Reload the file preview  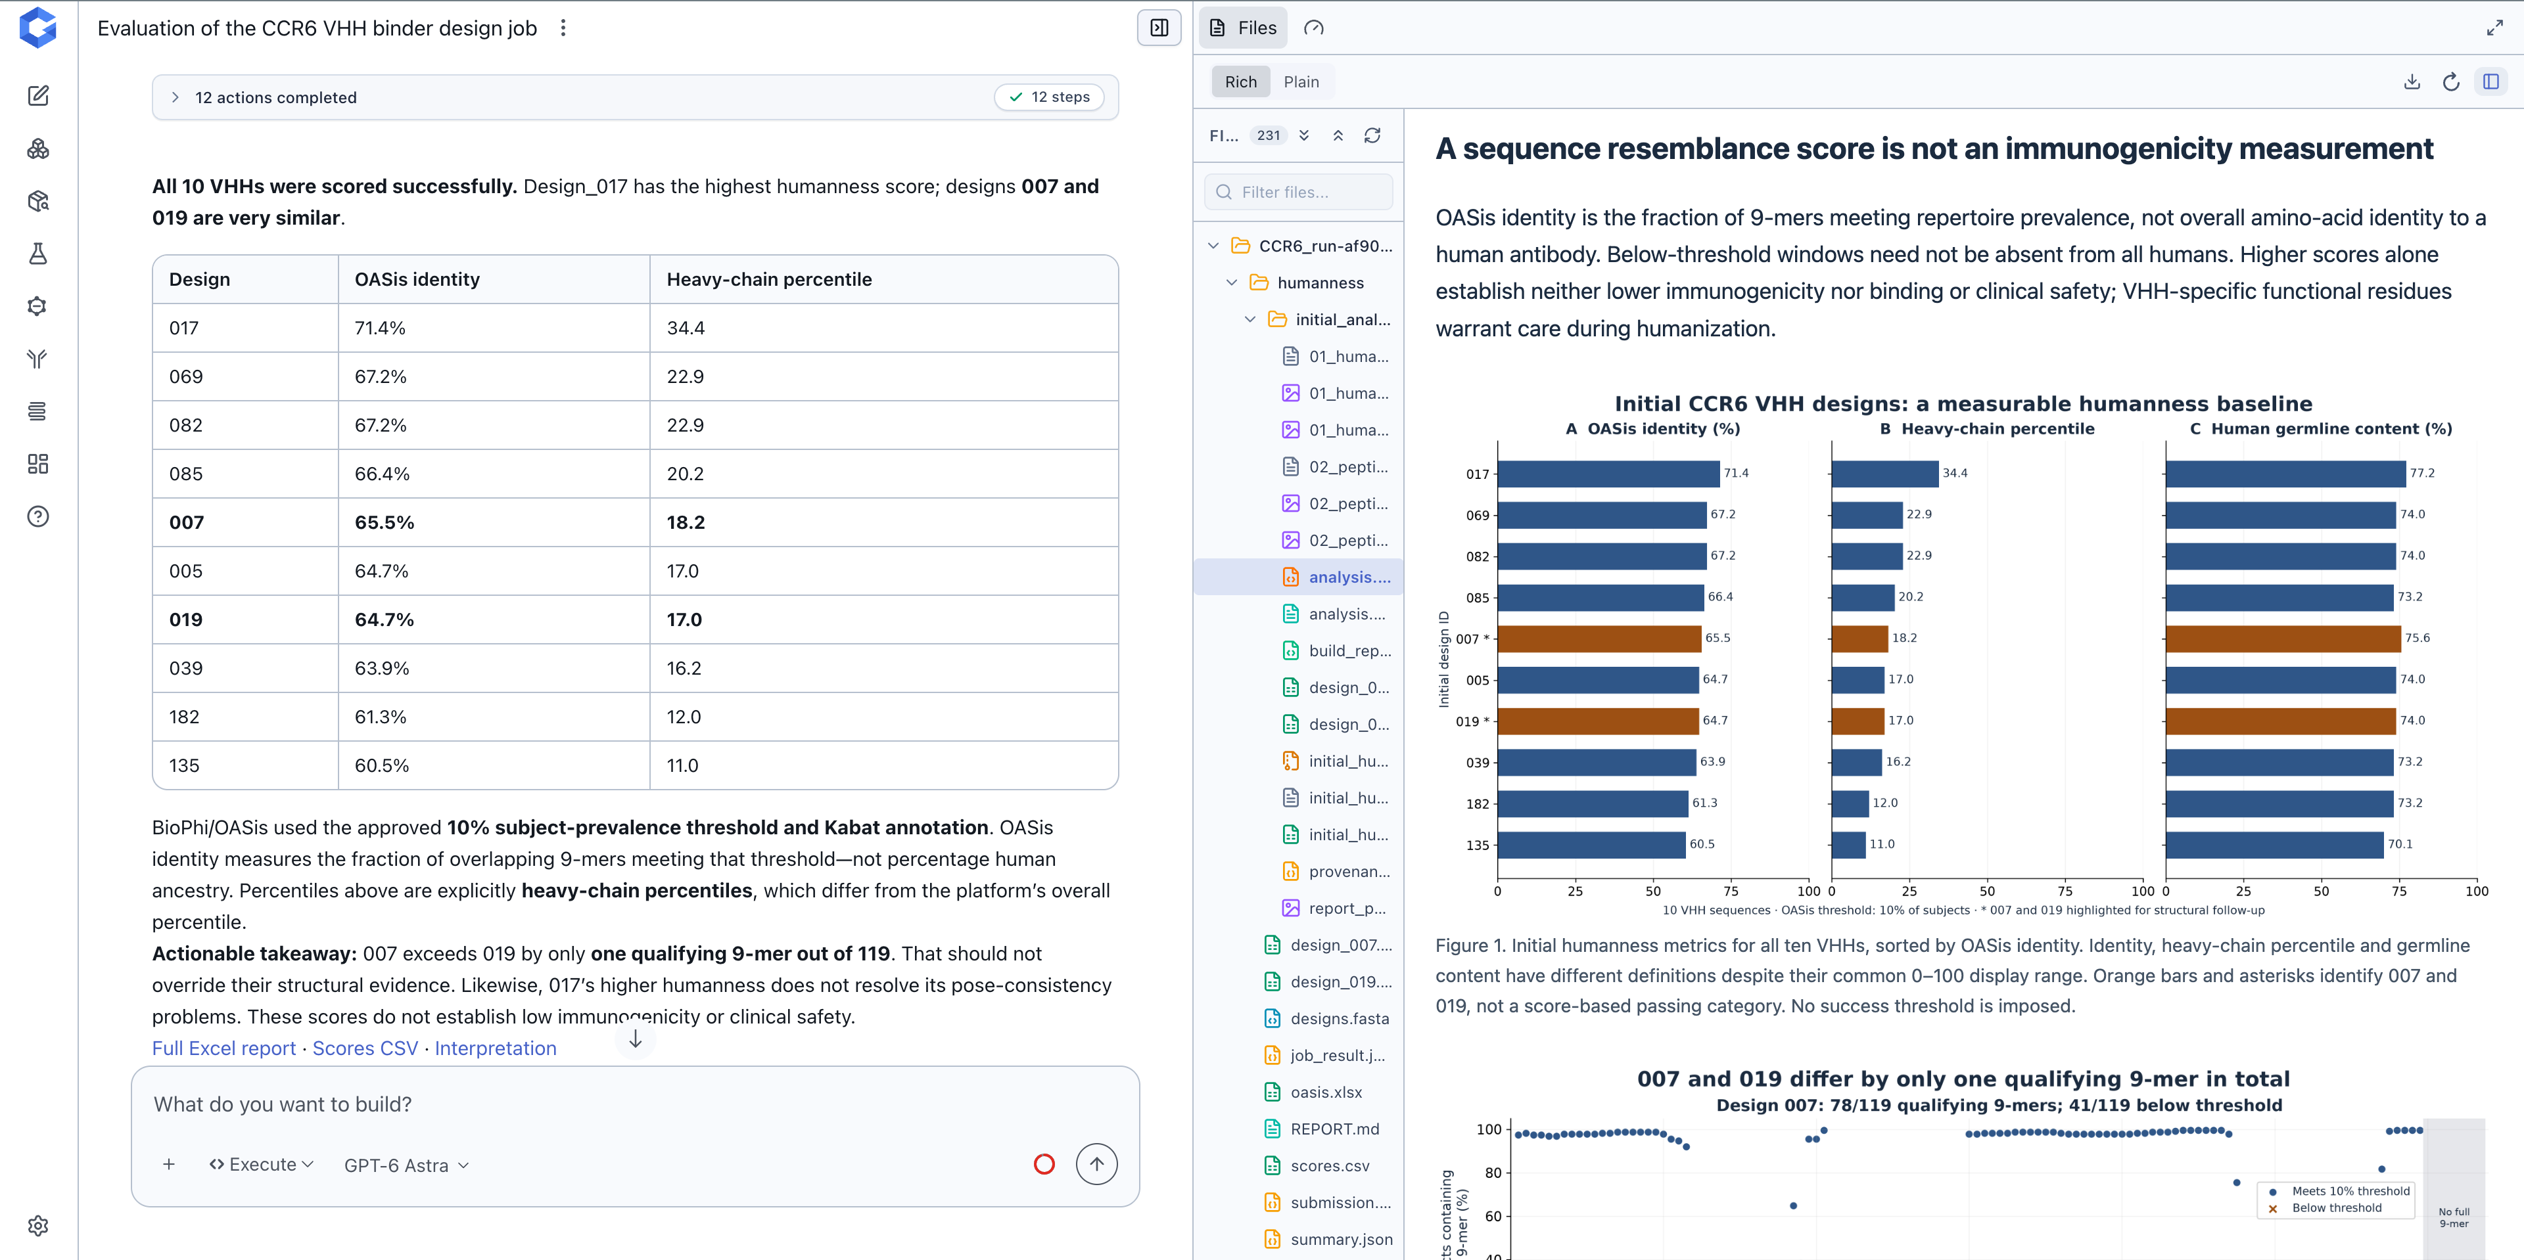click(x=2450, y=81)
